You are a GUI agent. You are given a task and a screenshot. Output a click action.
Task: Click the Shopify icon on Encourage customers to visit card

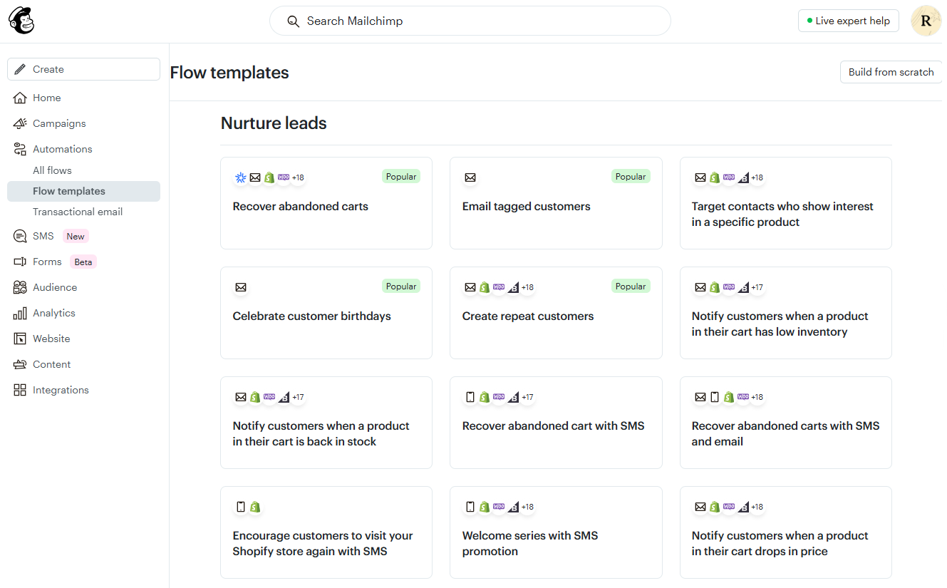pos(255,507)
